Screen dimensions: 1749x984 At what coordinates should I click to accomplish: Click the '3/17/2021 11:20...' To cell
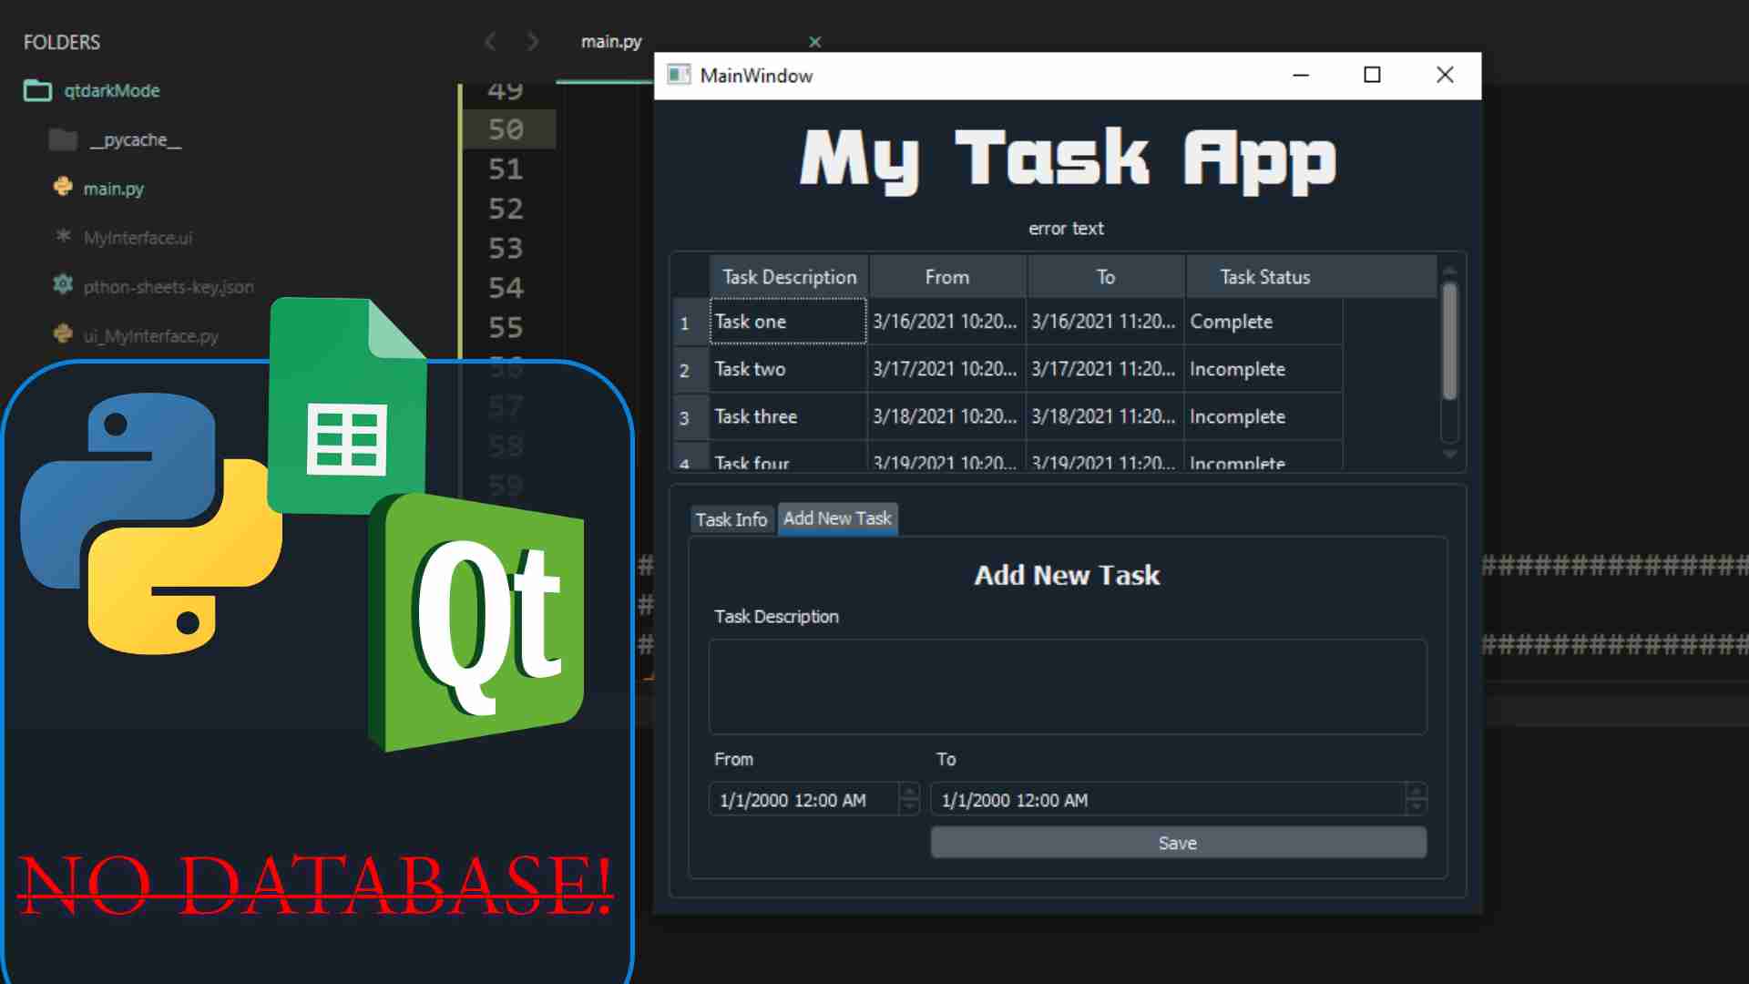[1105, 369]
